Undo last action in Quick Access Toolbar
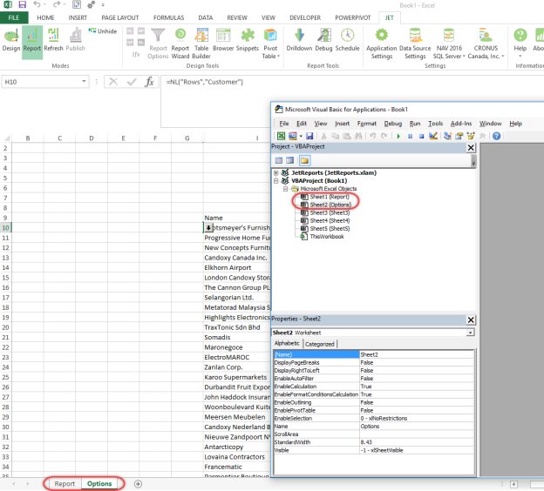 pyautogui.click(x=37, y=4)
